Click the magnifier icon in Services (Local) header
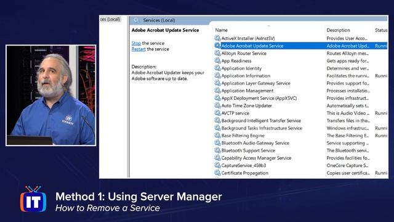 pyautogui.click(x=136, y=20)
